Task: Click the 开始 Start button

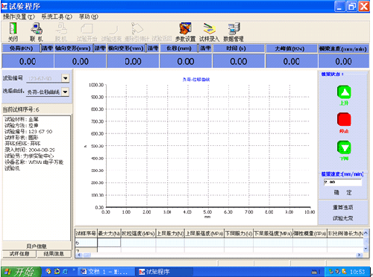Action: point(21,272)
